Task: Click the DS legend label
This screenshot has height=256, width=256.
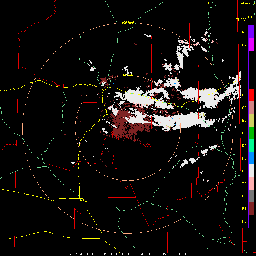Action: point(244,171)
